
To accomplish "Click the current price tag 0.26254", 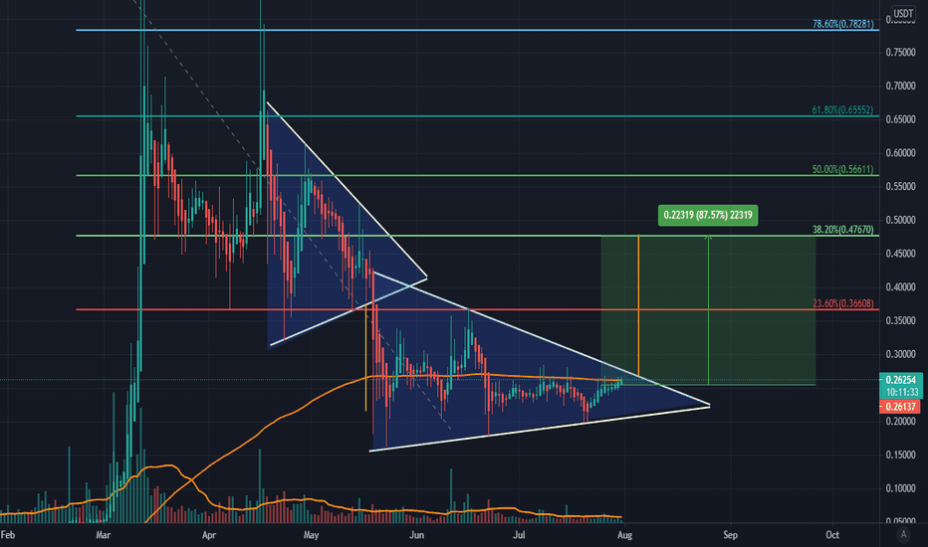I will point(901,380).
